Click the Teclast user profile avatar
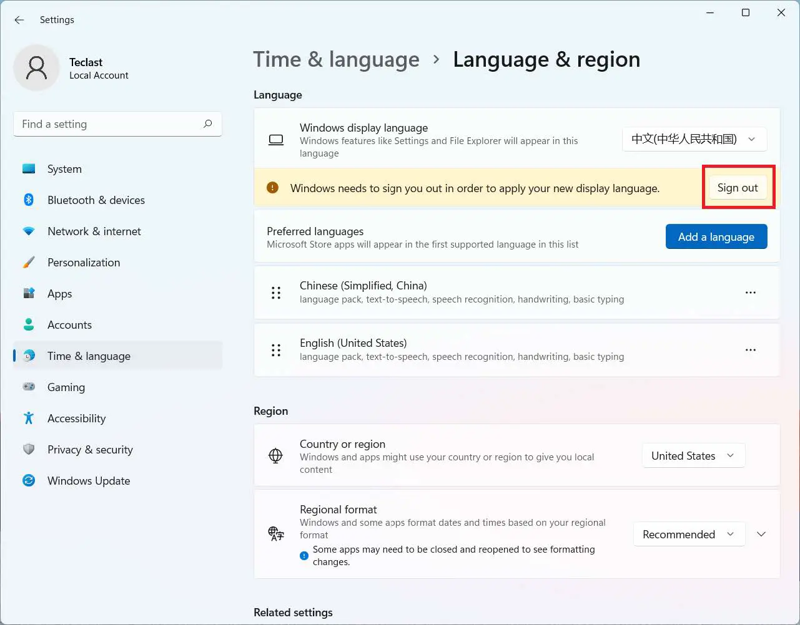This screenshot has width=800, height=625. pyautogui.click(x=37, y=67)
